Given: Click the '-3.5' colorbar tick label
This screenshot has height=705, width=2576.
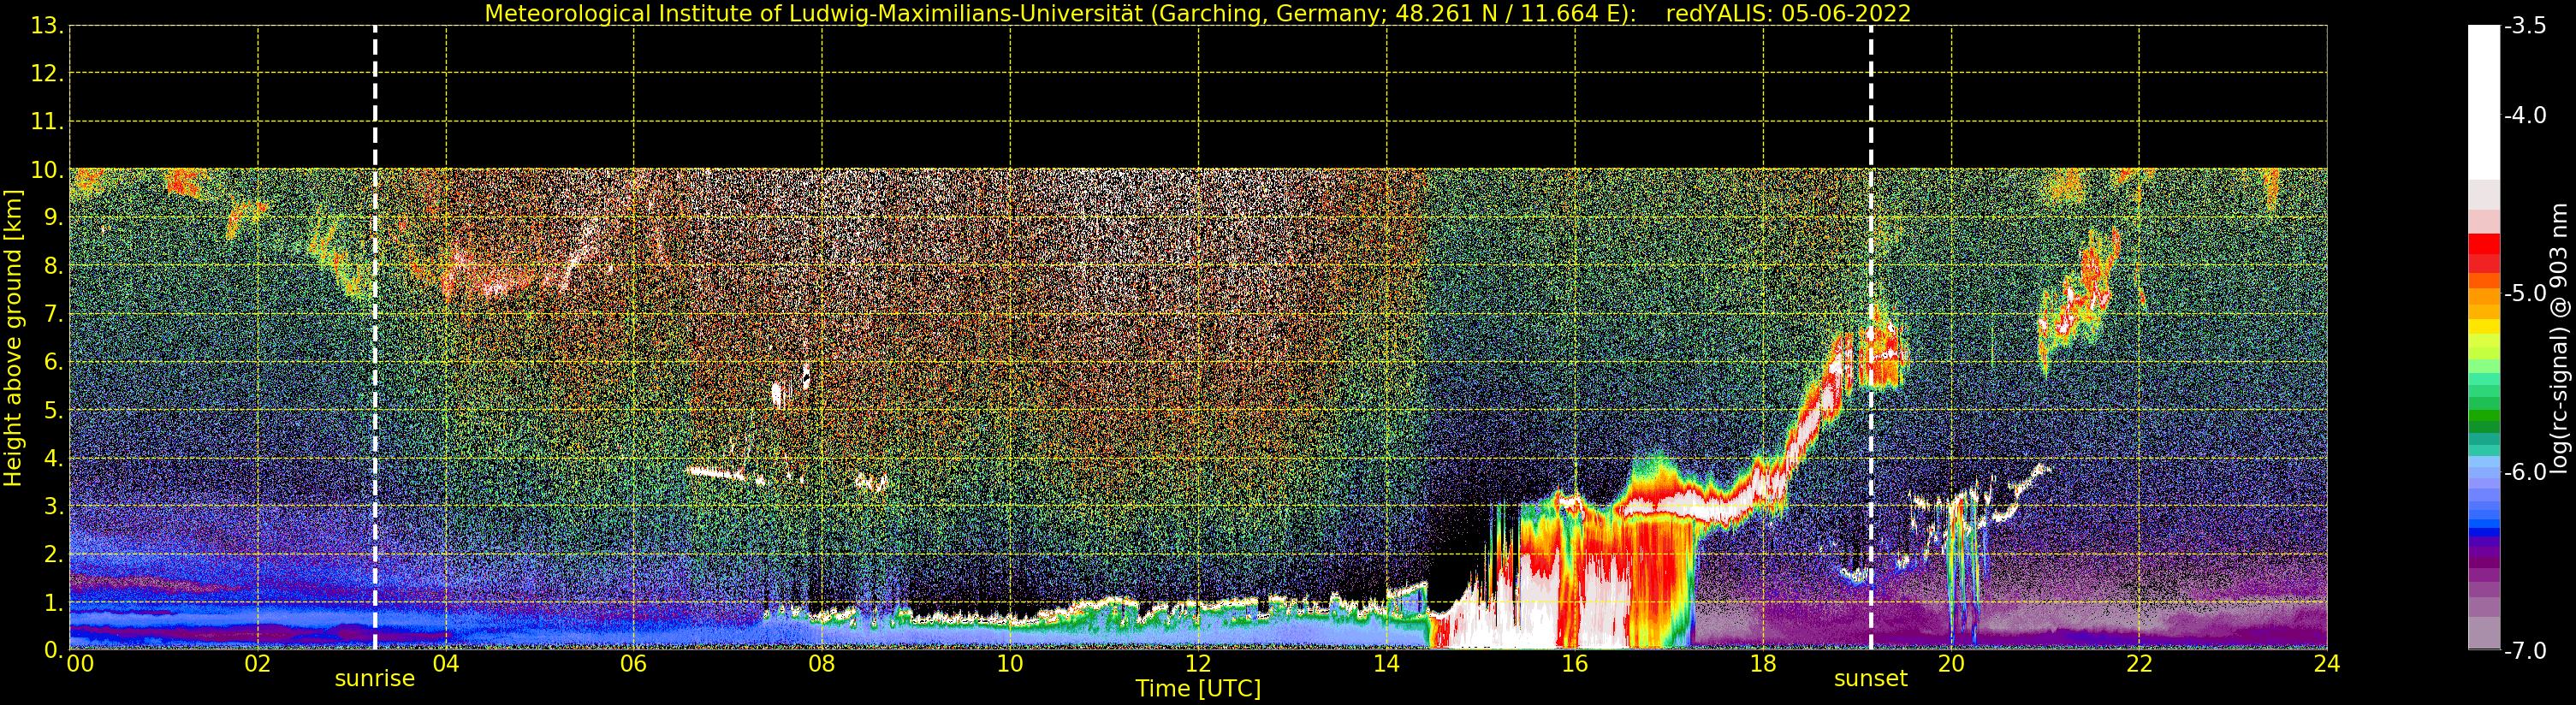Looking at the screenshot, I should click(x=2525, y=26).
